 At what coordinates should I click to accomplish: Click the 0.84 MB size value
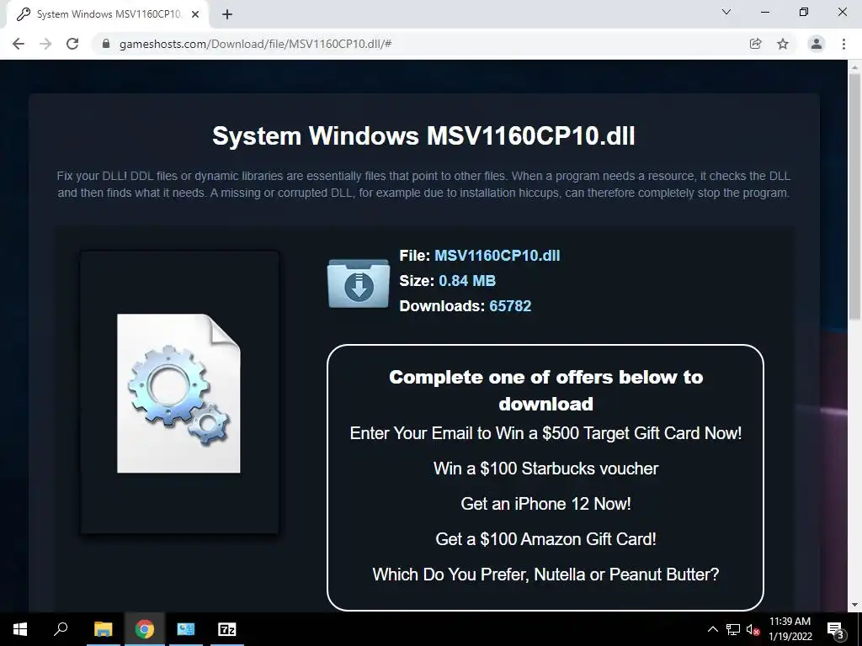click(x=467, y=281)
